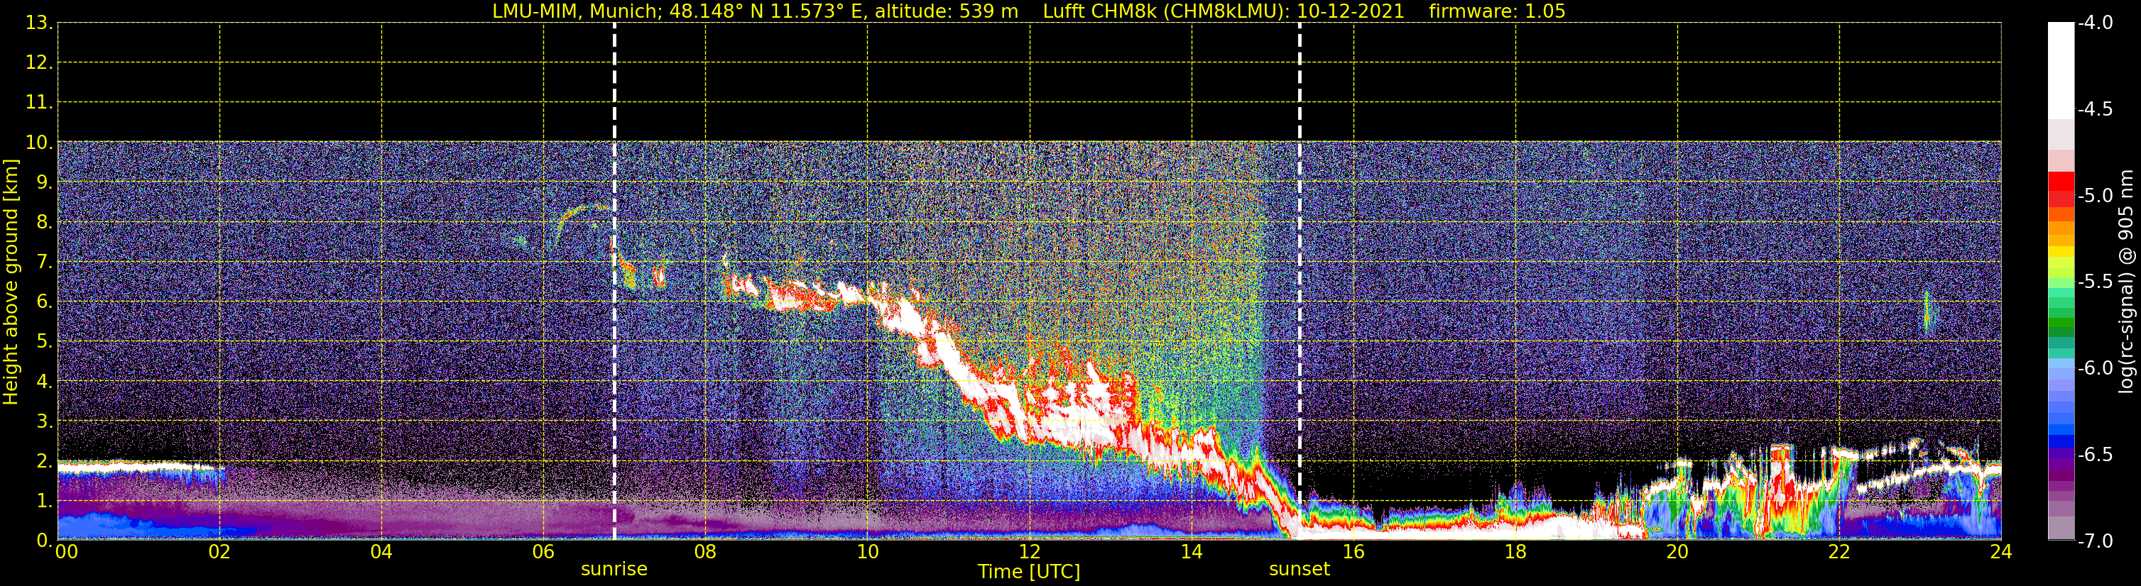This screenshot has width=2141, height=586.
Task: Click the colorbar tick label '-6.0'
Action: click(x=2094, y=368)
